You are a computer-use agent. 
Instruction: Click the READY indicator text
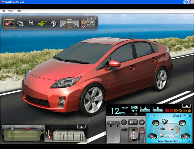(125, 108)
